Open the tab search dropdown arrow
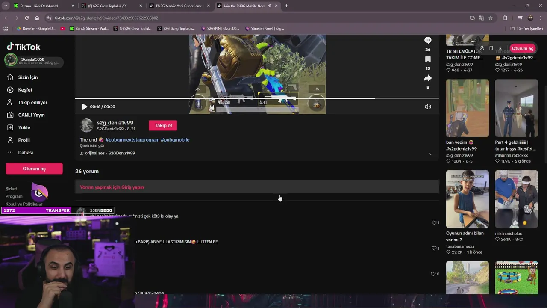Viewport: 547px width, 308px height. [x=5, y=6]
